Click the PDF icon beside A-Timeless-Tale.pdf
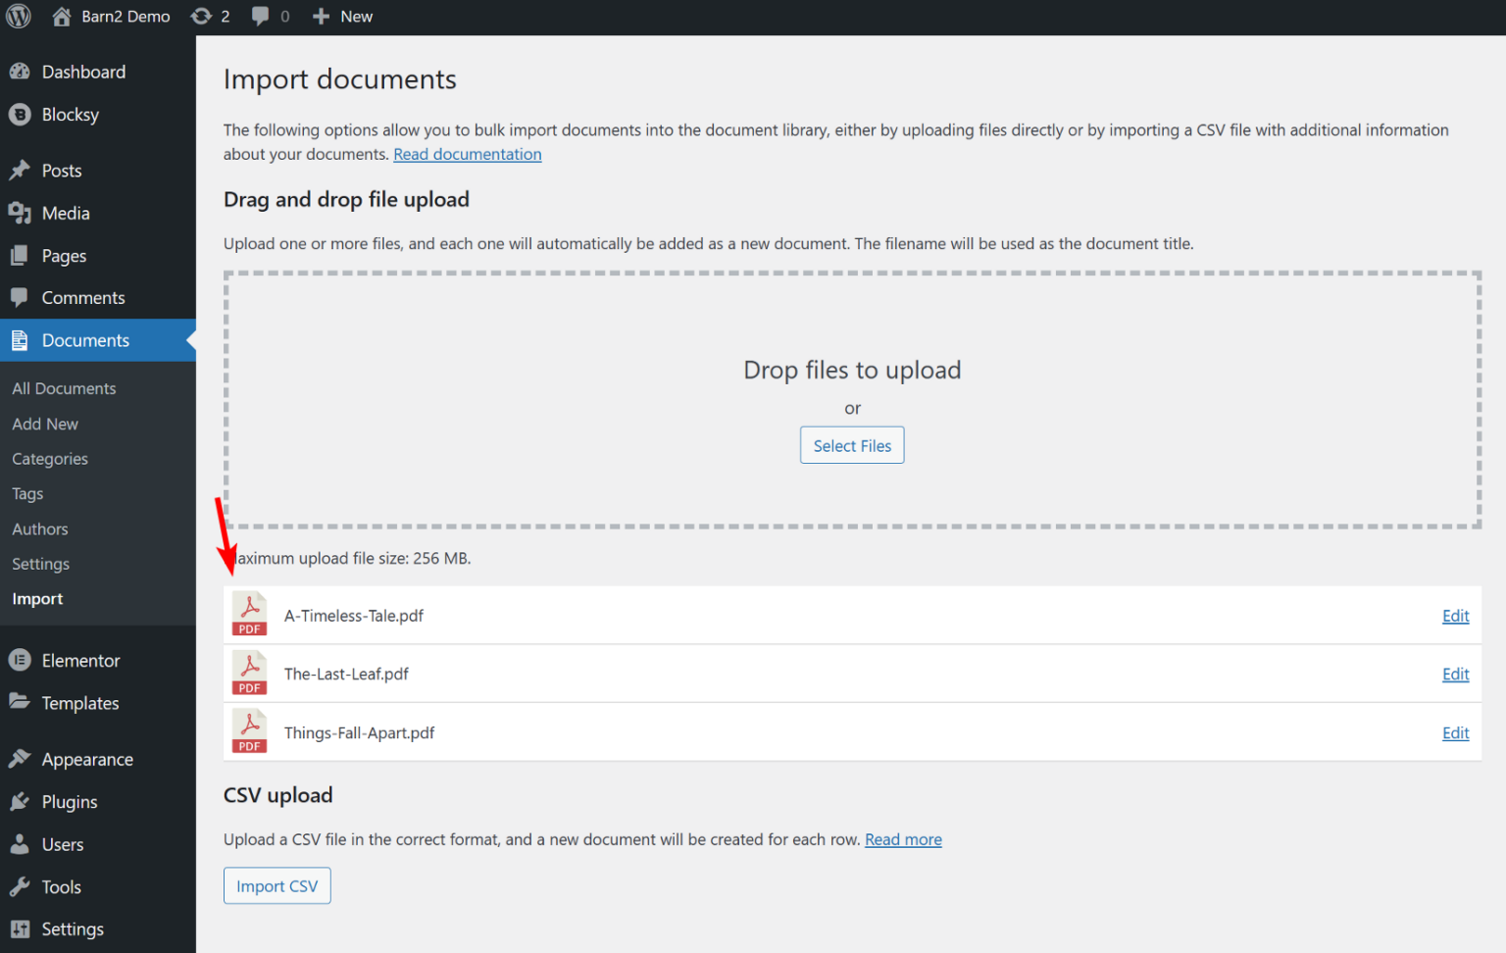This screenshot has width=1506, height=953. click(249, 614)
